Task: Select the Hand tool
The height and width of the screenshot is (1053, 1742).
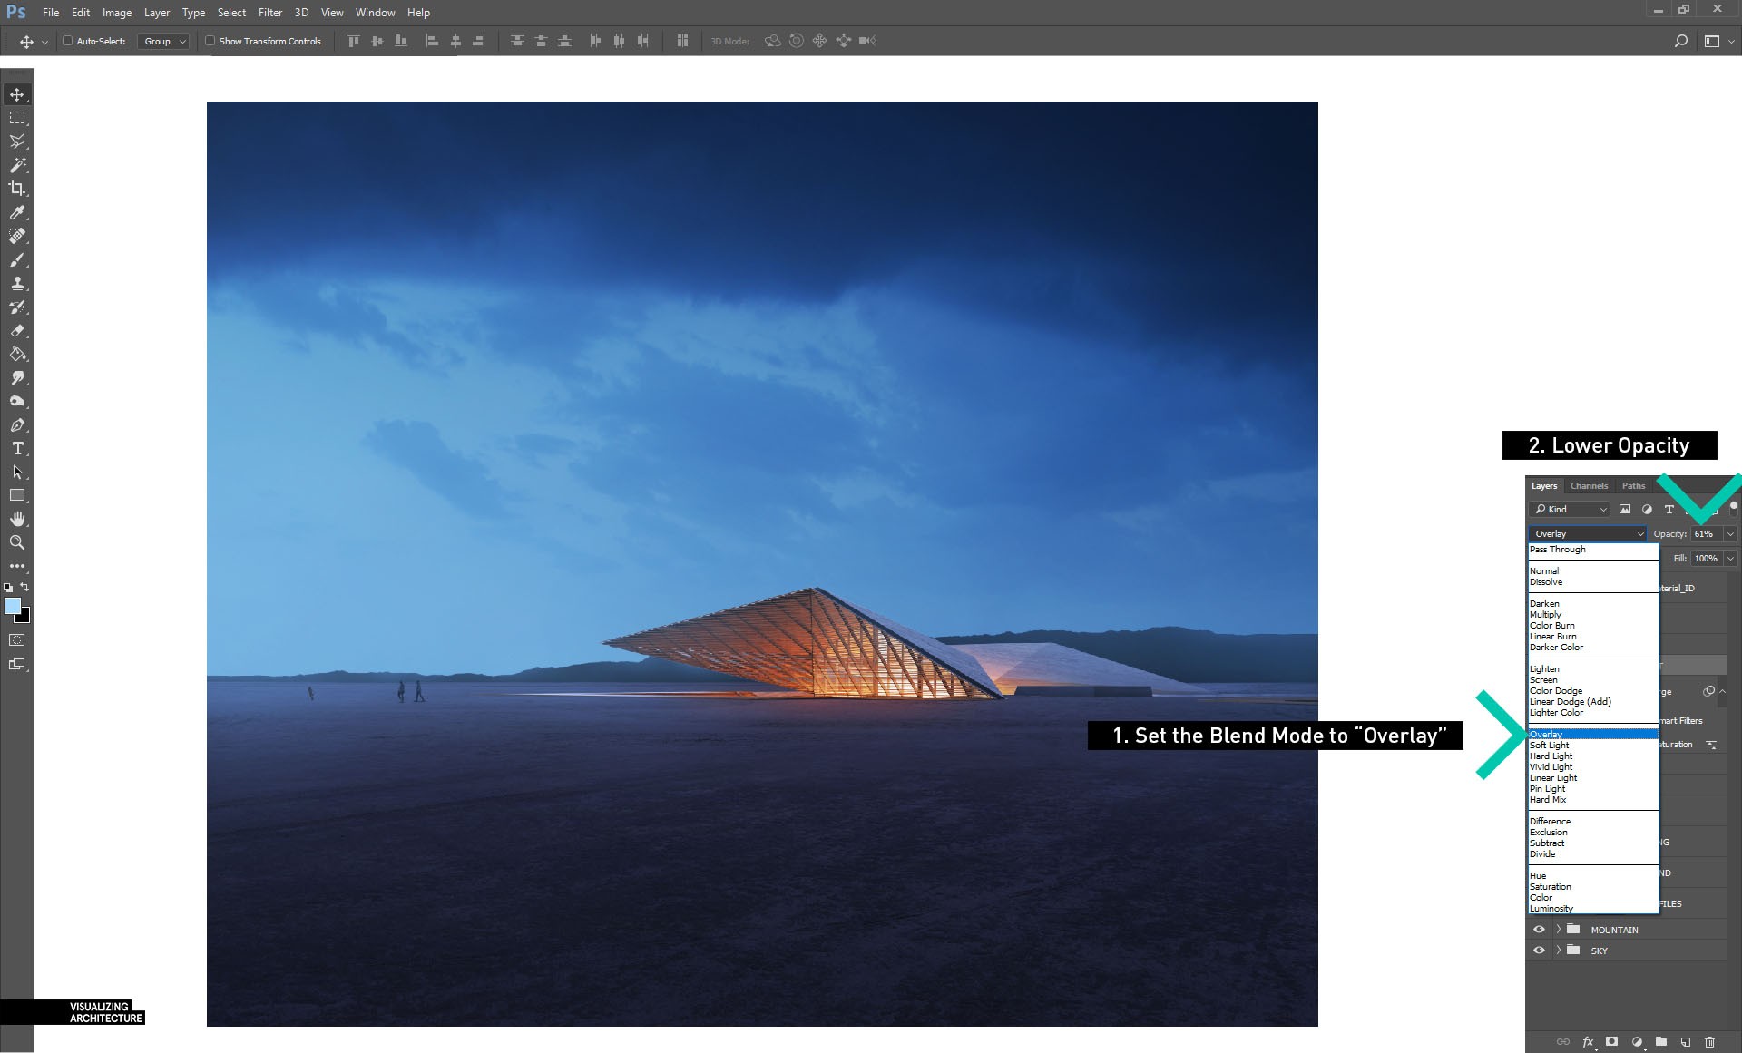Action: pos(17,519)
